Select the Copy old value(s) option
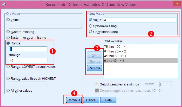The height and width of the screenshot is (107, 182). click(91, 32)
